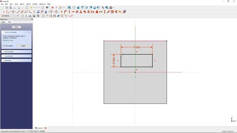The image size is (237, 133).
Task: Click the 5 mm dimension constraint
Action: [137, 47]
